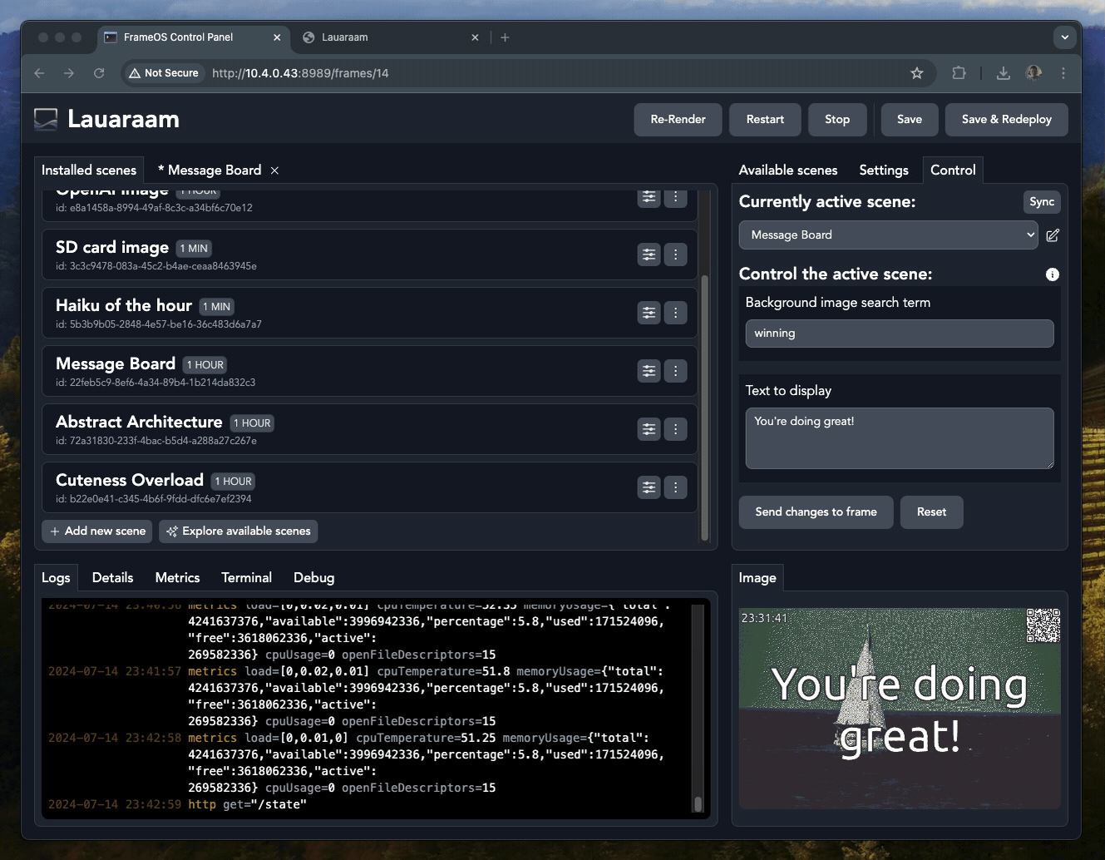The height and width of the screenshot is (860, 1105).
Task: Open settings sliders for Cuteness Overload scene
Action: [649, 487]
